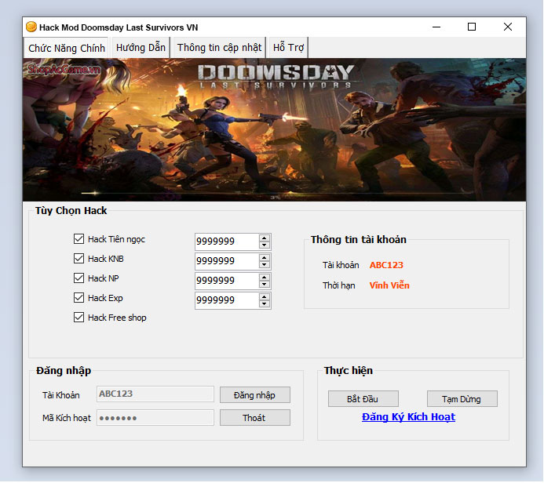Open the Thông tin cập nhật tab
The image size is (544, 483).
(x=219, y=47)
